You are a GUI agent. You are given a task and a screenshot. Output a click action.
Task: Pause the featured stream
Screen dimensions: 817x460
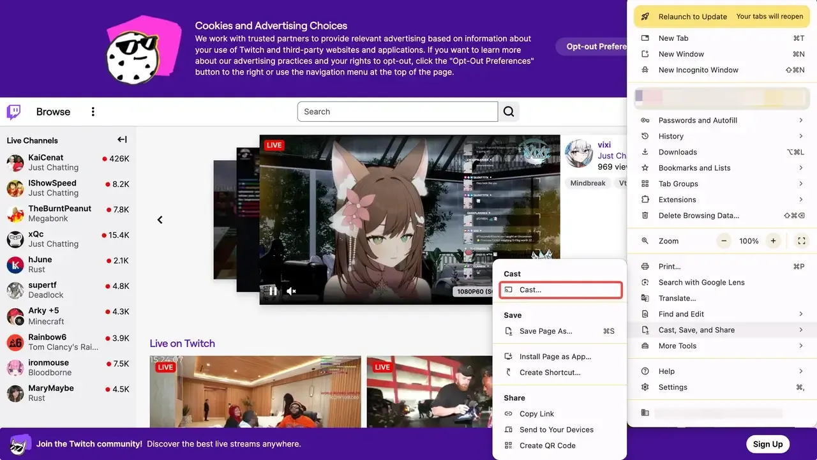(273, 291)
